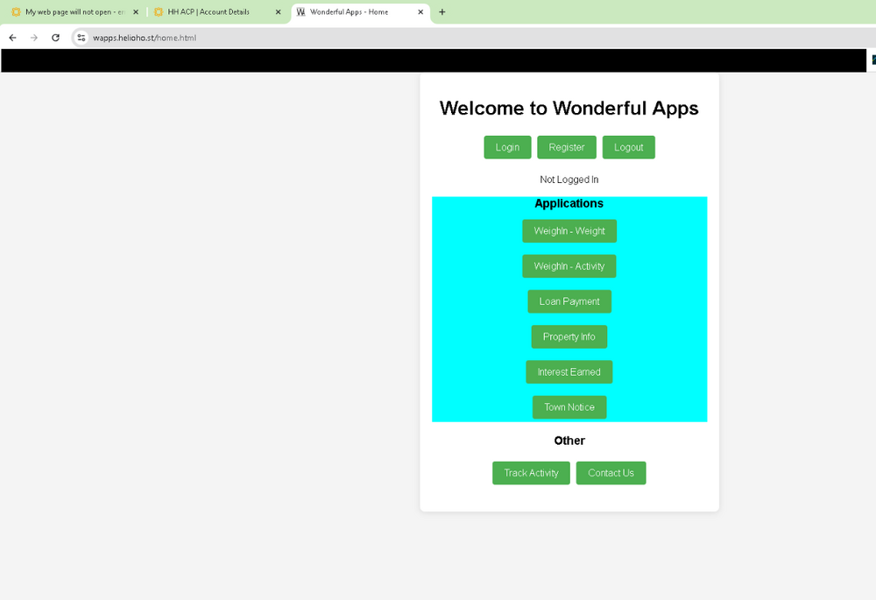Open the WeighIn - Activity application
Viewport: 876px width, 600px height.
click(x=569, y=266)
